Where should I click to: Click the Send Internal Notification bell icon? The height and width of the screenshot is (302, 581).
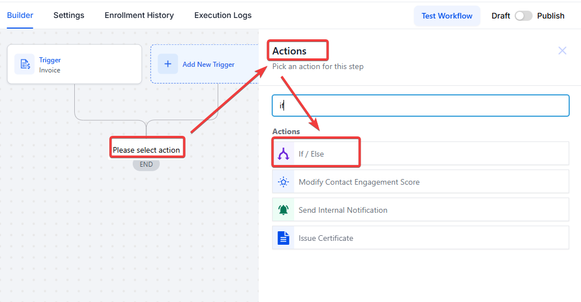(x=283, y=210)
